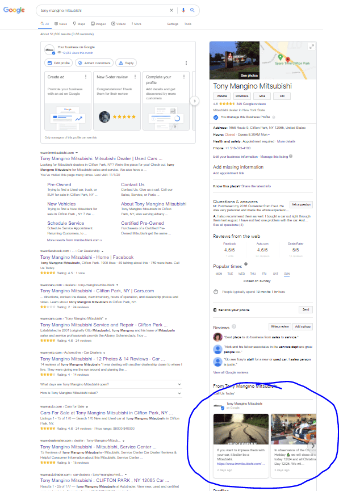Click Call button in knowledge panel
Viewport: 339px width, 491px height.
click(282, 96)
